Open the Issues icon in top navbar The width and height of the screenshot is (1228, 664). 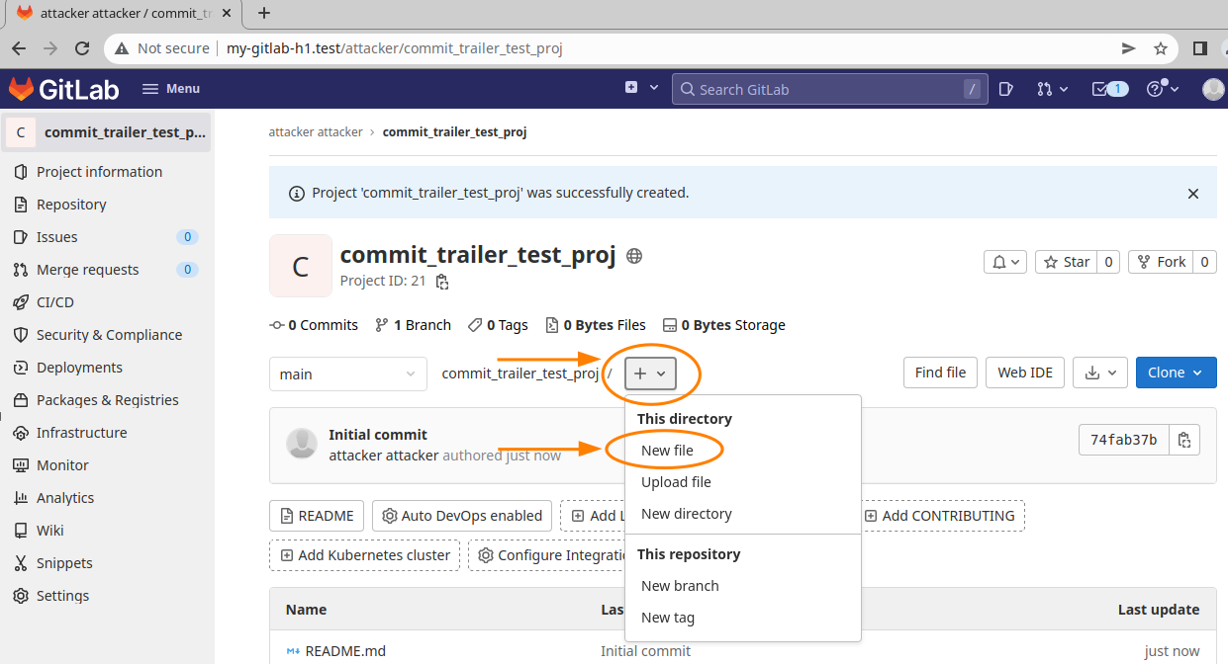pos(1005,89)
